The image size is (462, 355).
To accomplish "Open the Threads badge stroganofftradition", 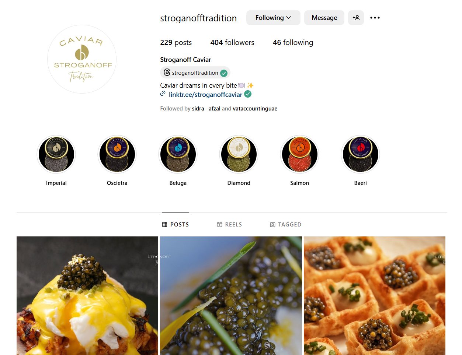I will click(x=195, y=73).
